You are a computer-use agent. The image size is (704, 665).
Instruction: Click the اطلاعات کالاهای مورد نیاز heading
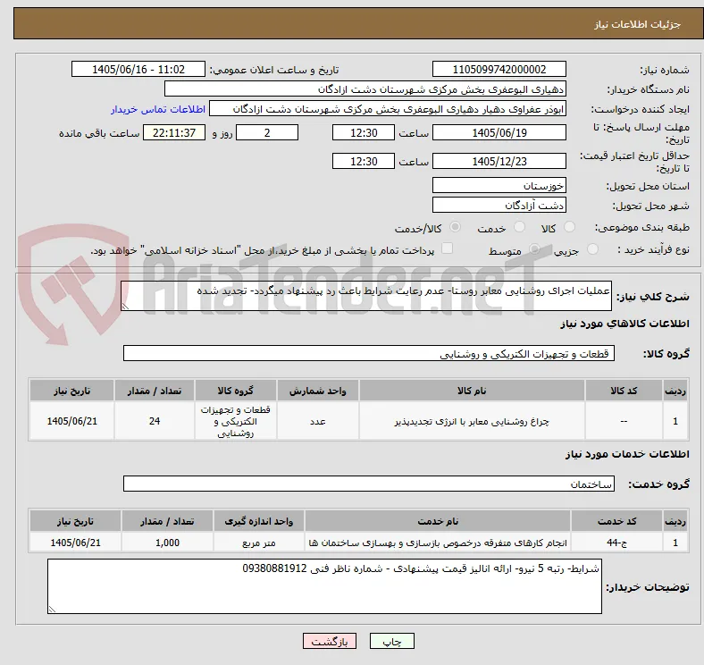(x=624, y=324)
